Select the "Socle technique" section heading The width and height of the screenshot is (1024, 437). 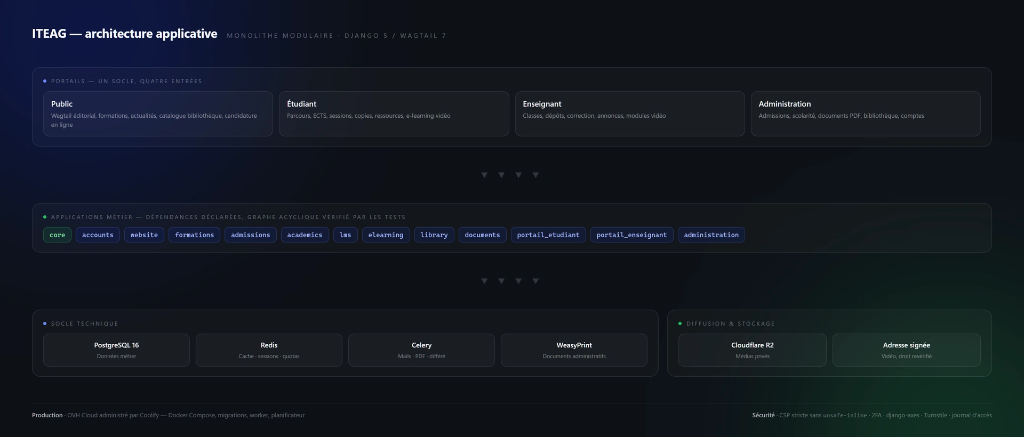click(x=84, y=323)
